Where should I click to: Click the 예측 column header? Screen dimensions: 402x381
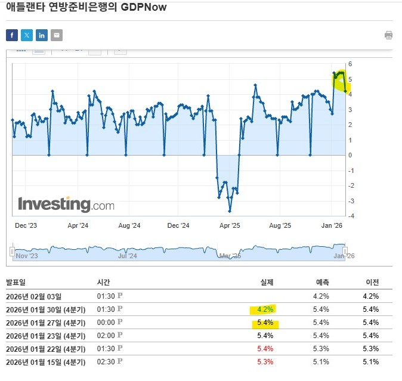[x=322, y=281]
